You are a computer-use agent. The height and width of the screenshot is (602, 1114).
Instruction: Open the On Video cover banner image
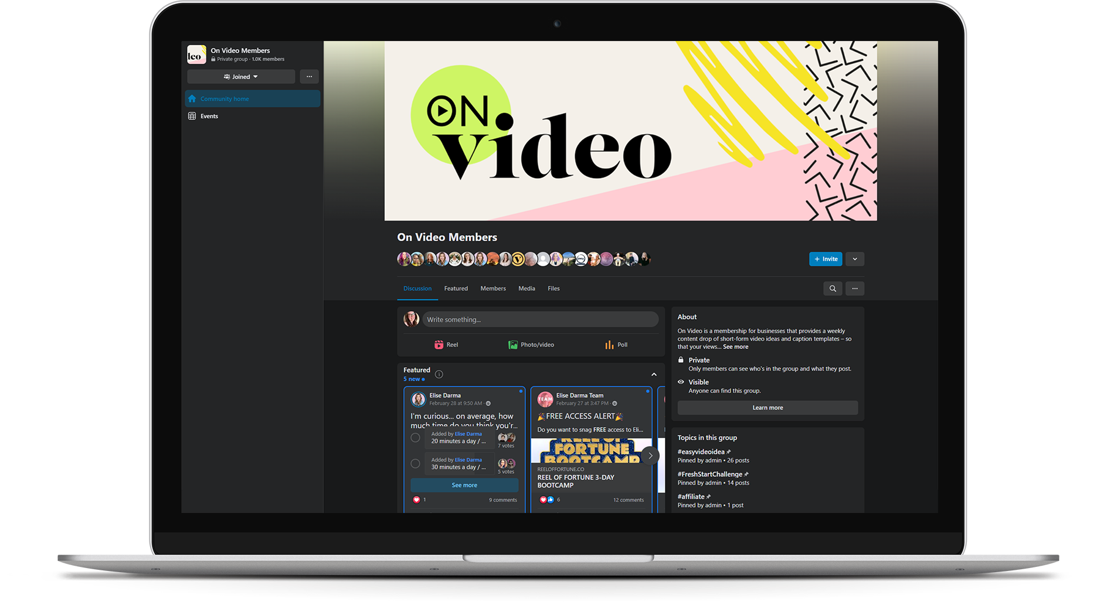coord(630,131)
